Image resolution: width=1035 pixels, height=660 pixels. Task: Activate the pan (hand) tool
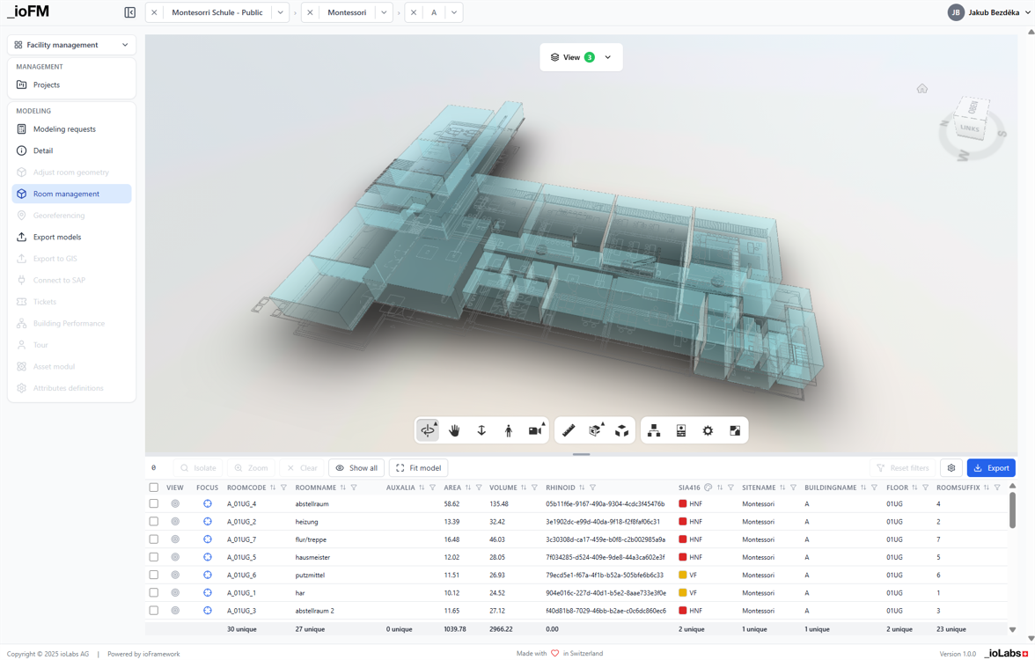coord(455,430)
